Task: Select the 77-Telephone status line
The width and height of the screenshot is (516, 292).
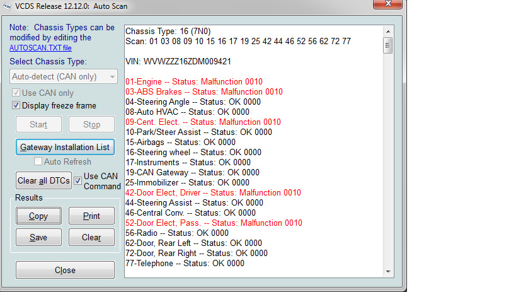Action: pyautogui.click(x=185, y=264)
